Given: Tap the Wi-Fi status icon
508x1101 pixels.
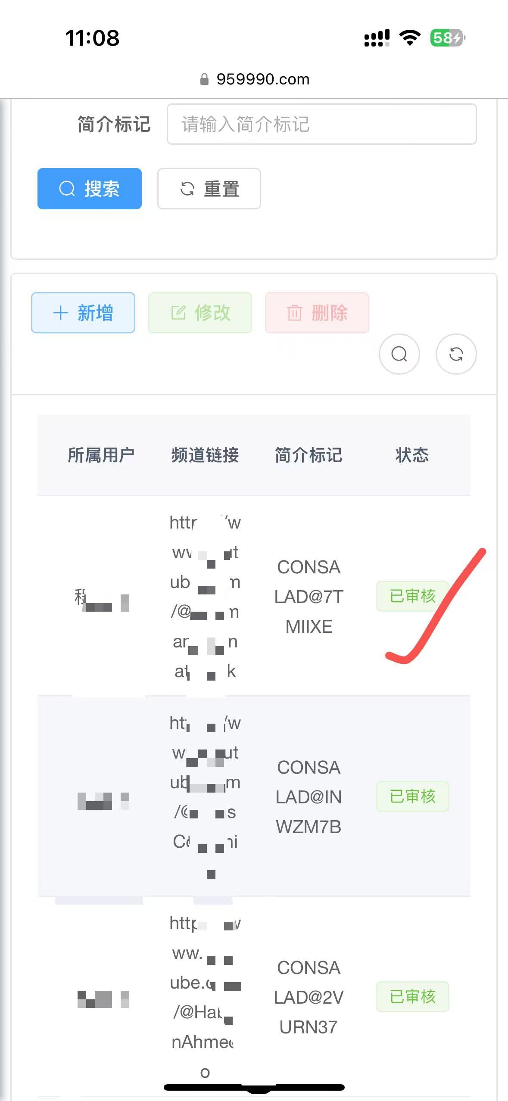Looking at the screenshot, I should click(410, 38).
